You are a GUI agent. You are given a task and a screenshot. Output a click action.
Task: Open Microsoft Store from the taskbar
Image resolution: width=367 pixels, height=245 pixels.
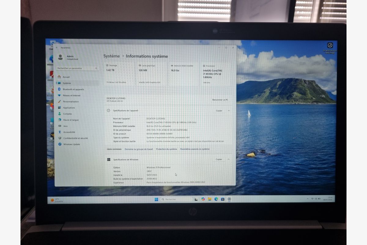223,199
